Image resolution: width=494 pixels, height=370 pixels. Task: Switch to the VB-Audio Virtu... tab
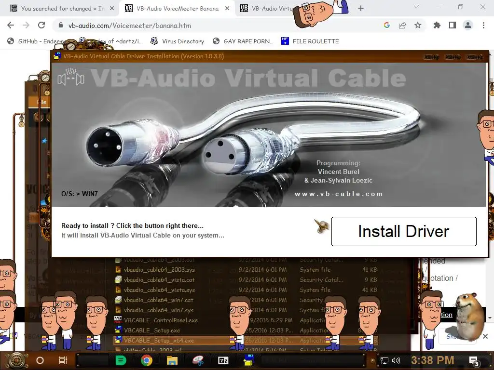pyautogui.click(x=266, y=9)
